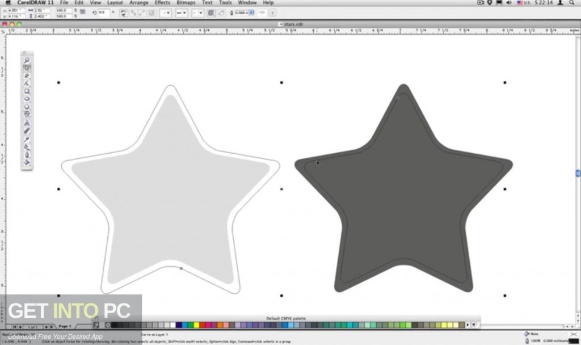This screenshot has height=345, width=581.
Task: Click the user account icon in menu bar
Action: (x=561, y=3)
